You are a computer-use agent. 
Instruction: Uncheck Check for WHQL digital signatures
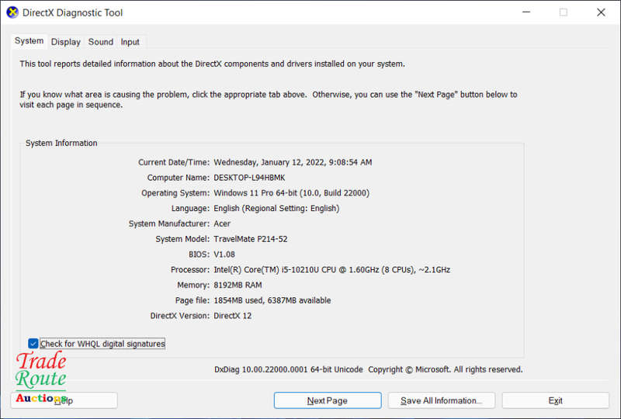(33, 344)
